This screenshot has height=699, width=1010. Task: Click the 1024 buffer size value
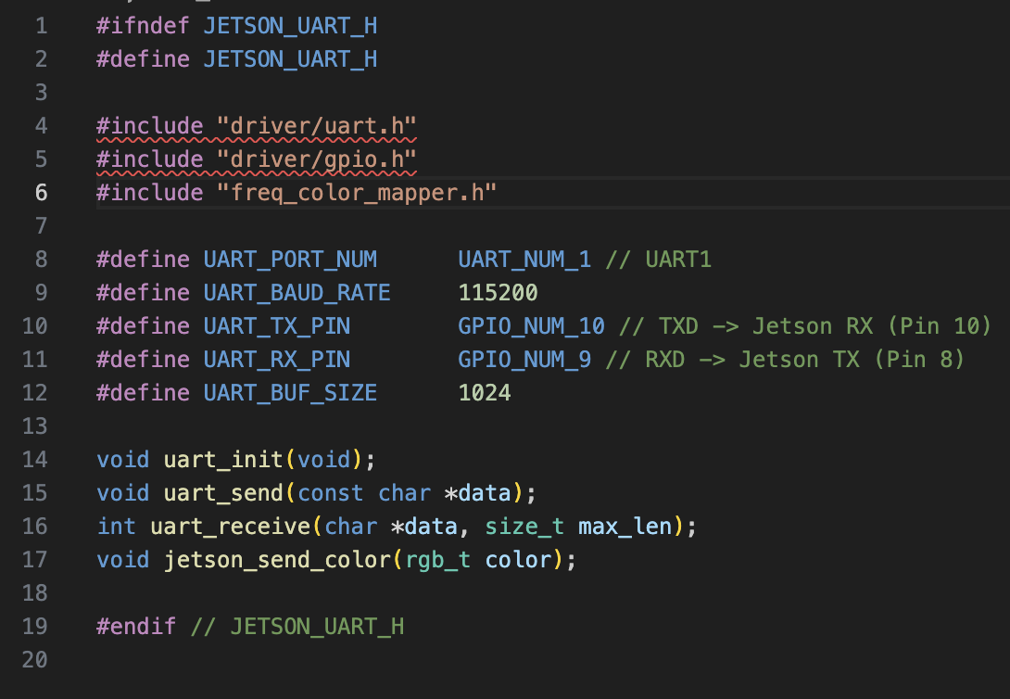point(485,393)
